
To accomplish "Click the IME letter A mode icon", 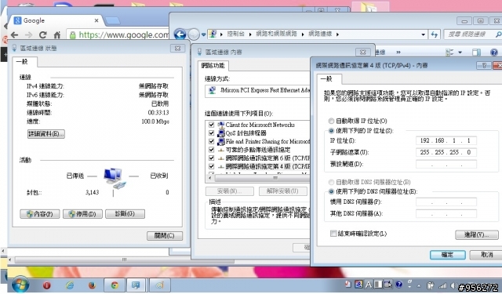I will tap(369, 284).
